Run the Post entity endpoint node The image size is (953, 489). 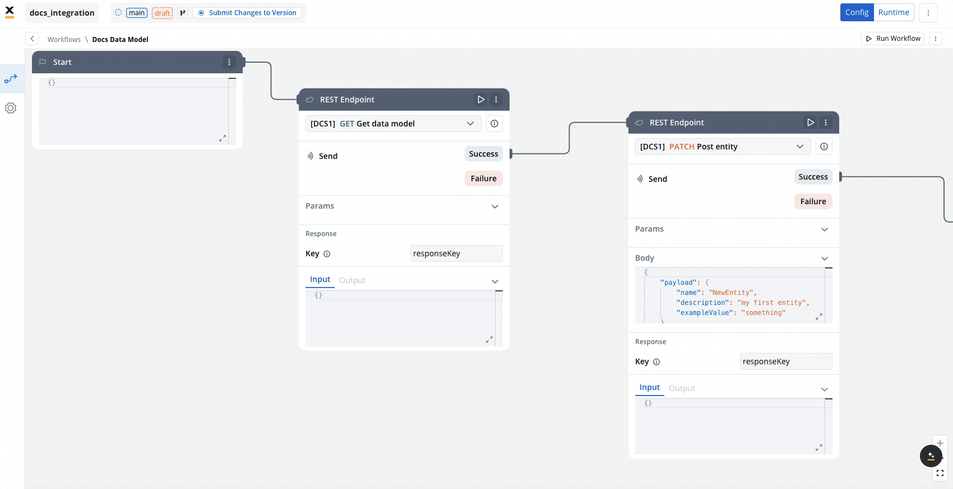click(810, 123)
